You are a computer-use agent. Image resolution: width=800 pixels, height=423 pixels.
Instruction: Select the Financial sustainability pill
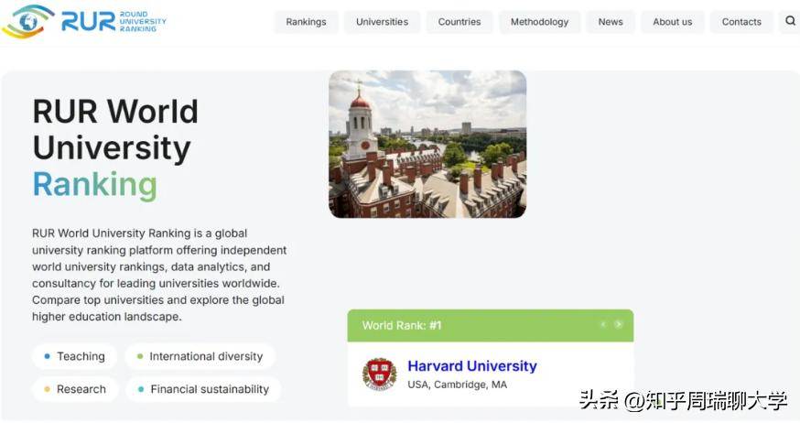click(x=203, y=389)
